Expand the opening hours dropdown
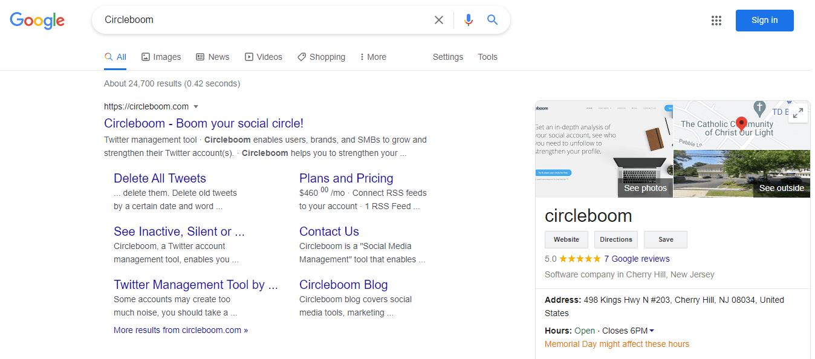Image resolution: width=815 pixels, height=359 pixels. pyautogui.click(x=652, y=331)
